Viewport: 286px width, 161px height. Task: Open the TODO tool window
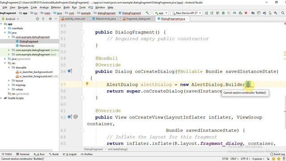tap(7, 154)
